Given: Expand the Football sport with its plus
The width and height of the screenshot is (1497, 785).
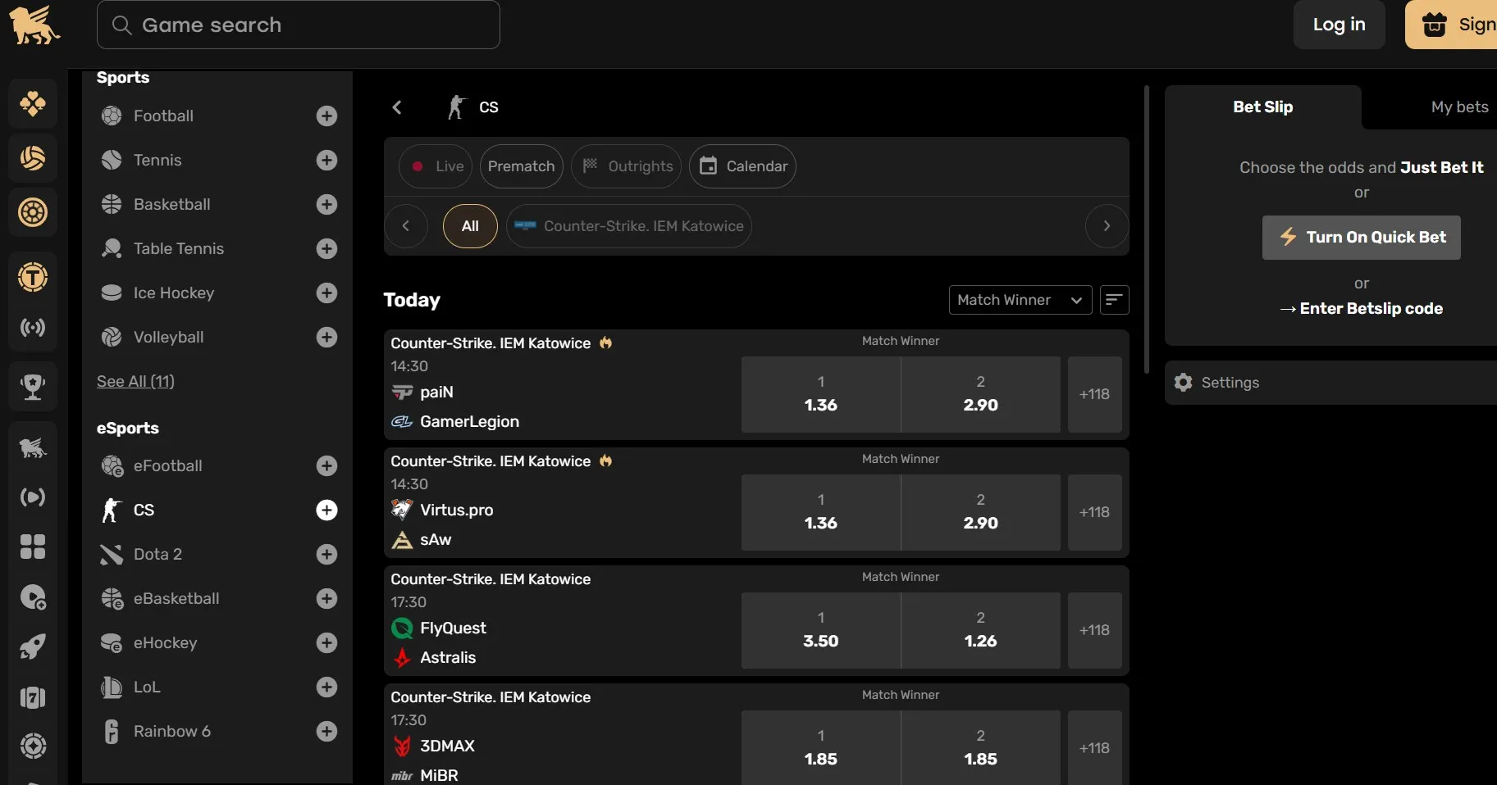Looking at the screenshot, I should pos(326,116).
